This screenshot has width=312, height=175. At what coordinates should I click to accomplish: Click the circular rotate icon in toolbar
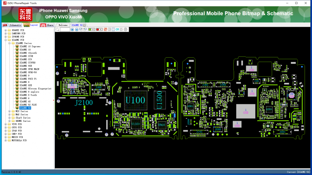click(125, 30)
